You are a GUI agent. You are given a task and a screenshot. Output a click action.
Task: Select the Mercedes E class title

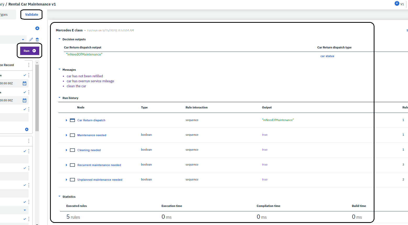click(69, 30)
